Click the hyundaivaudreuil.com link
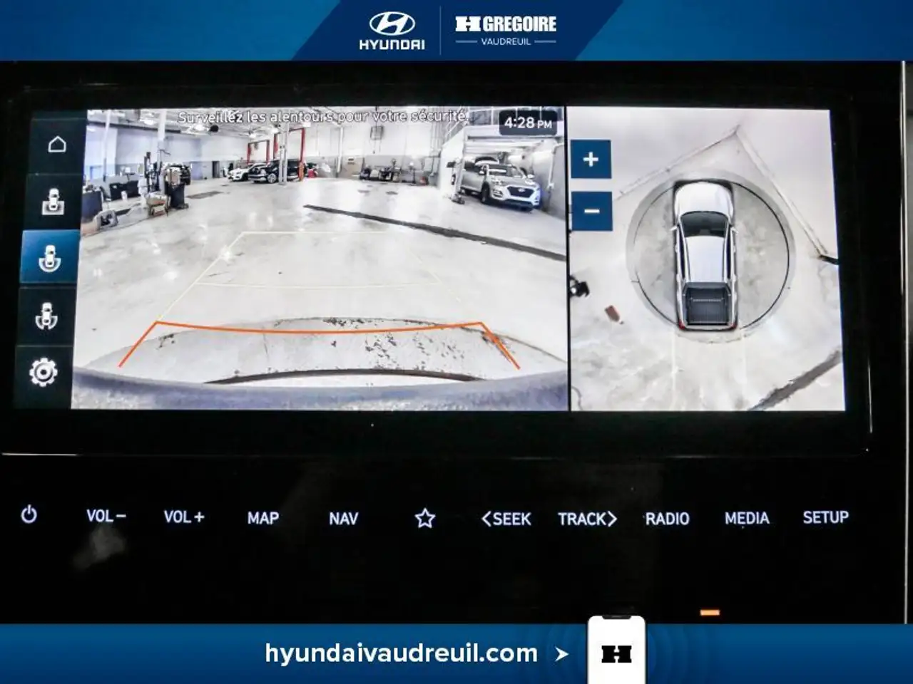913x684 pixels. click(401, 653)
